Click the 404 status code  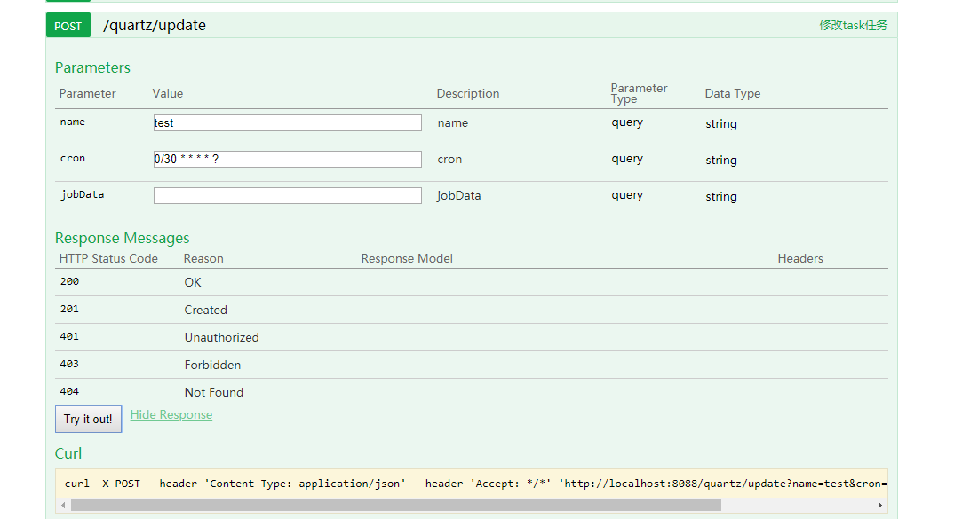(x=69, y=391)
